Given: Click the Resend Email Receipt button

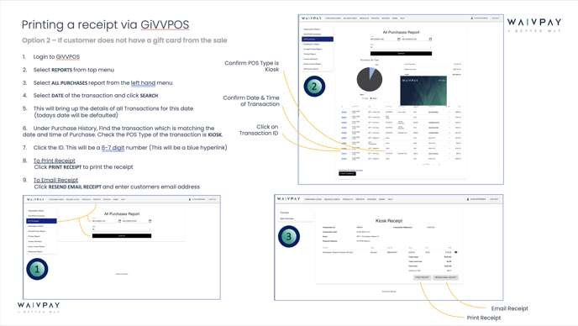Looking at the screenshot, I should coord(445,277).
